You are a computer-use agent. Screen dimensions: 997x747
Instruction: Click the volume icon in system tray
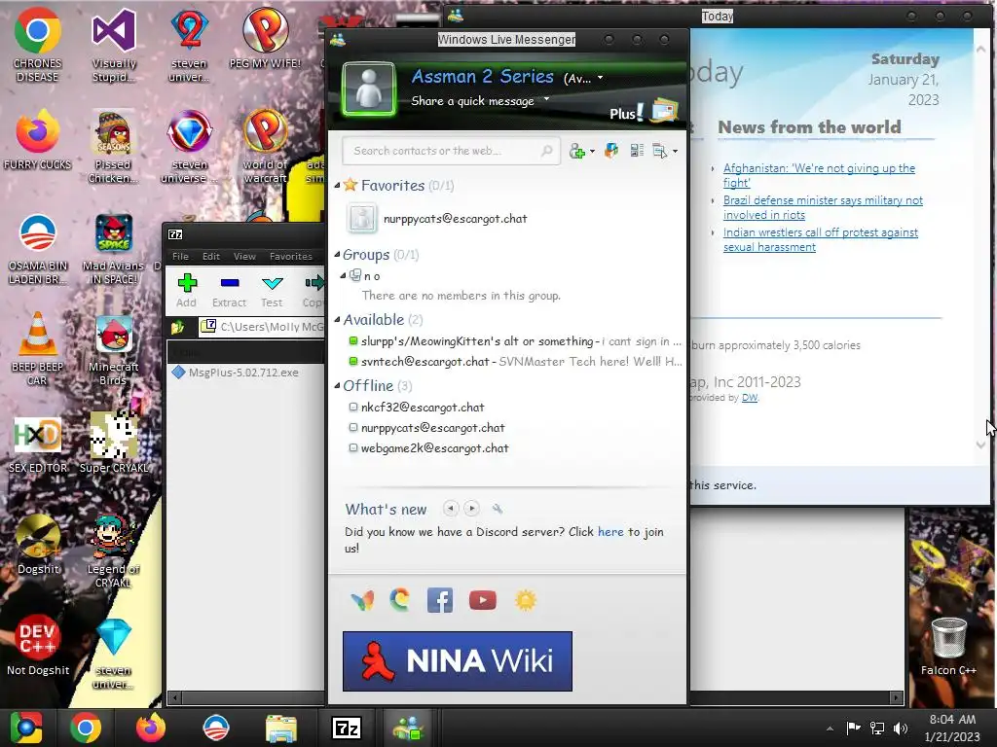pos(901,728)
